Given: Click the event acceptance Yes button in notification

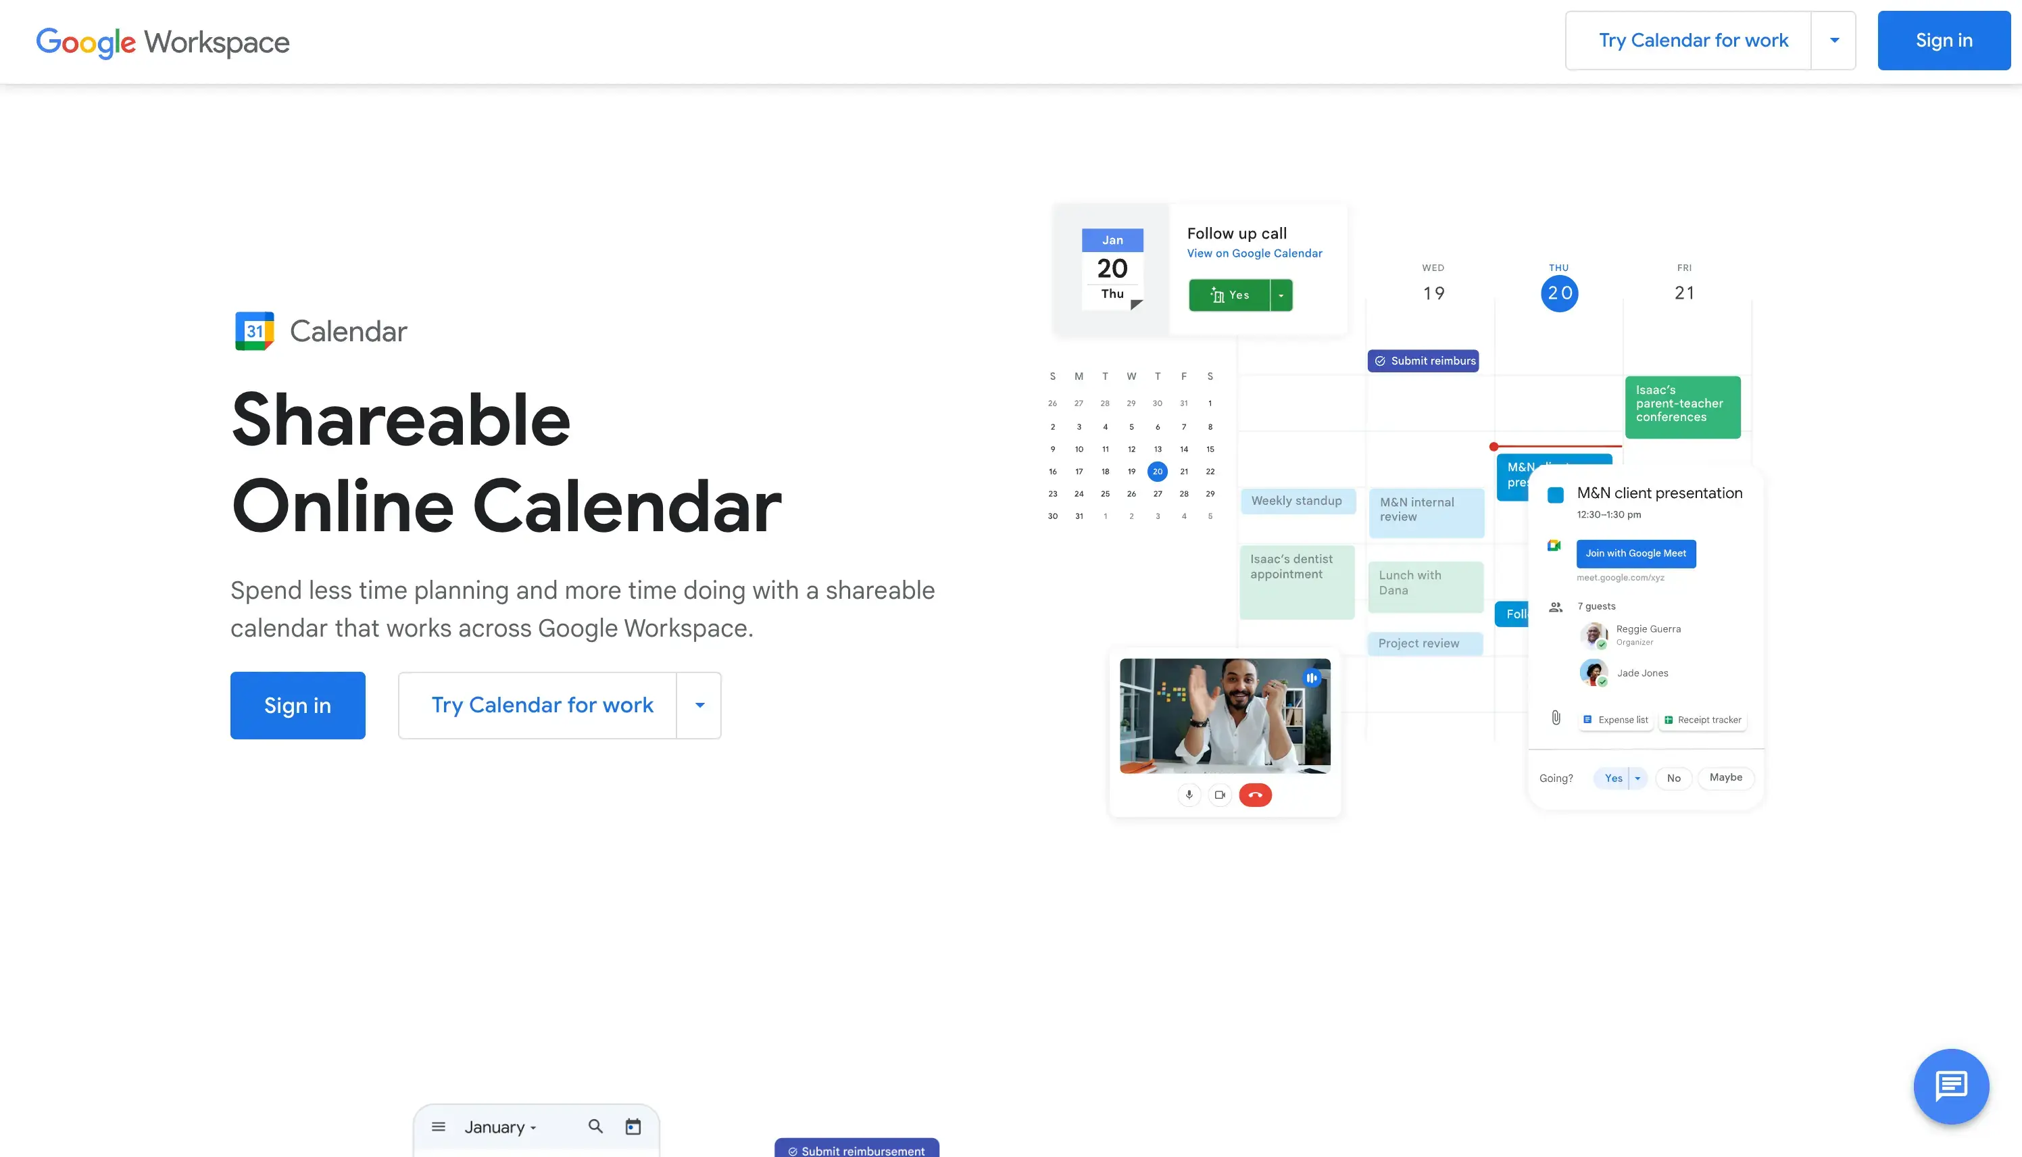Looking at the screenshot, I should click(1229, 293).
